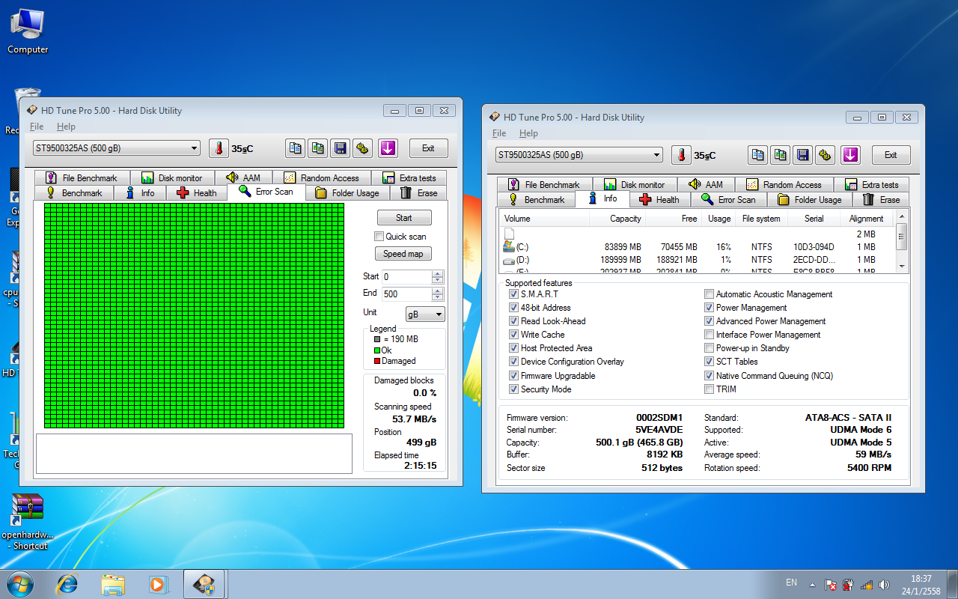The image size is (958, 599).
Task: Click the Start position input field
Action: (x=406, y=277)
